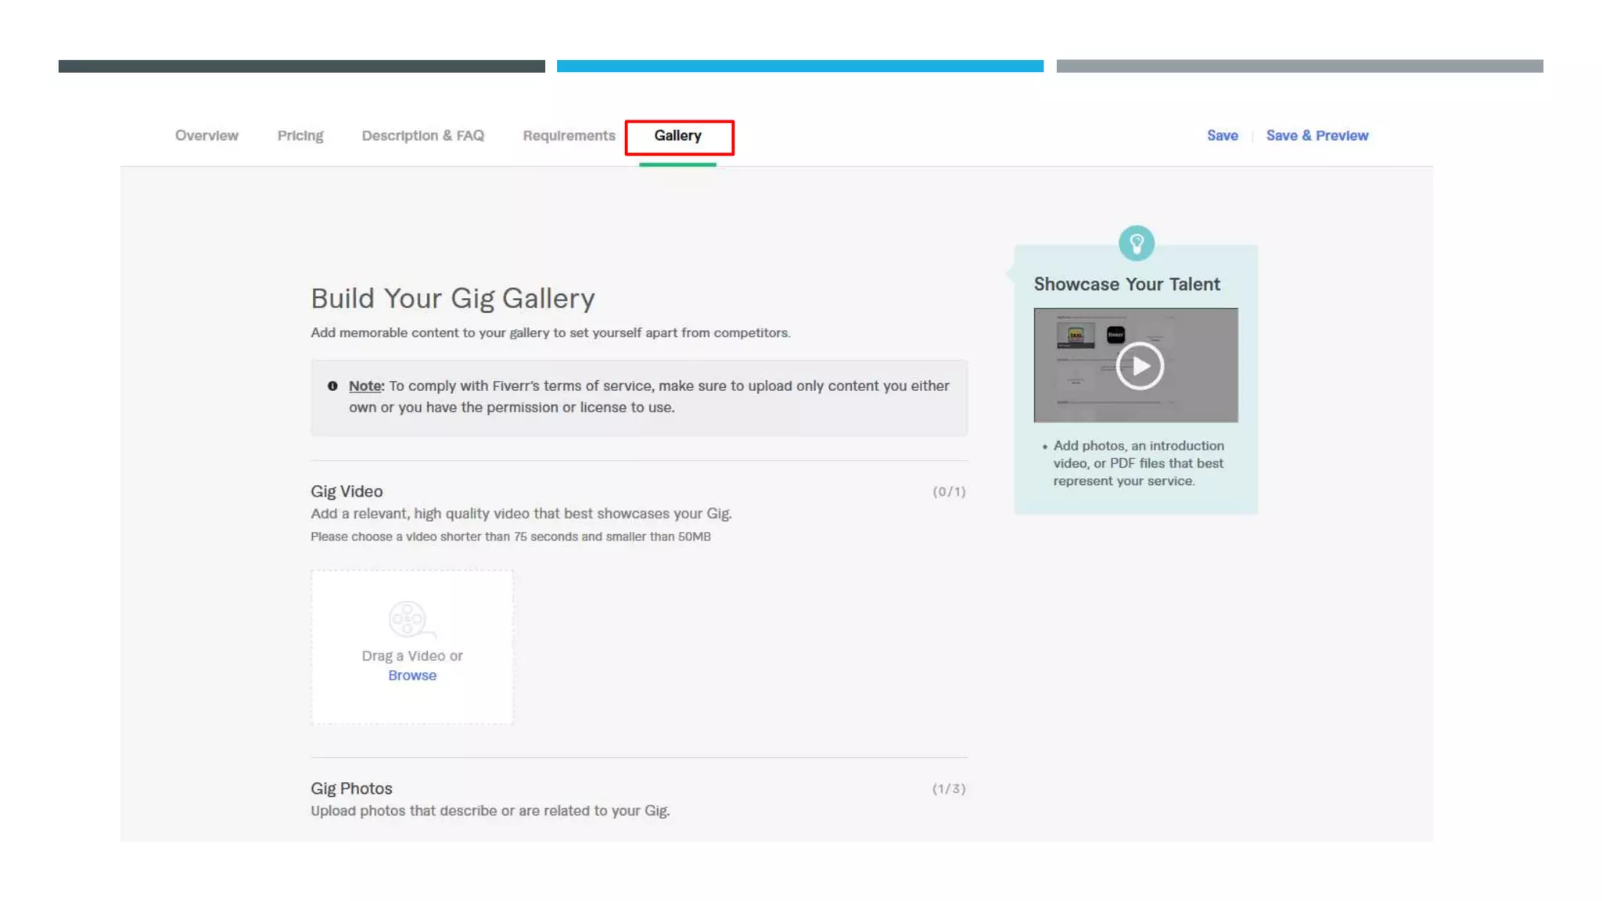Screen dimensions: 1602x901
Task: Click the dark first progress bar segment
Action: tap(301, 66)
